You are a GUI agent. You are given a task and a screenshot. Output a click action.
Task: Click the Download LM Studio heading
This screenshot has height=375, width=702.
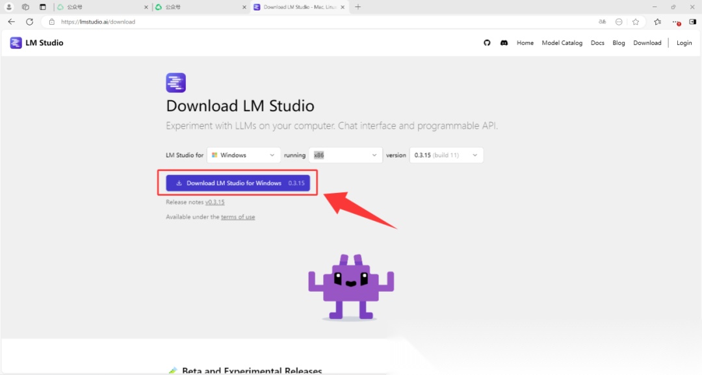pyautogui.click(x=240, y=106)
